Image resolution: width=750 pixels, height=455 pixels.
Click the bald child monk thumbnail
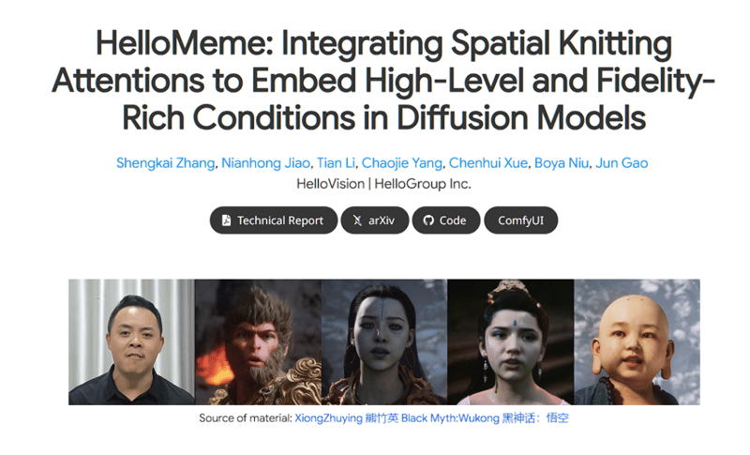point(637,342)
